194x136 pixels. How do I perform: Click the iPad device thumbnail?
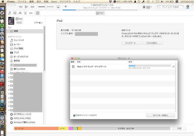[x=11, y=21]
